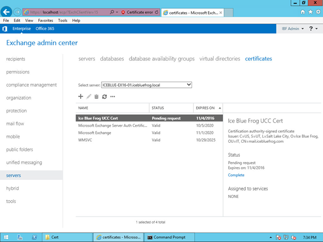Viewport: 323px width, 242px height.
Task: Switch to Cert folder window on taskbar
Action: (x=67, y=237)
